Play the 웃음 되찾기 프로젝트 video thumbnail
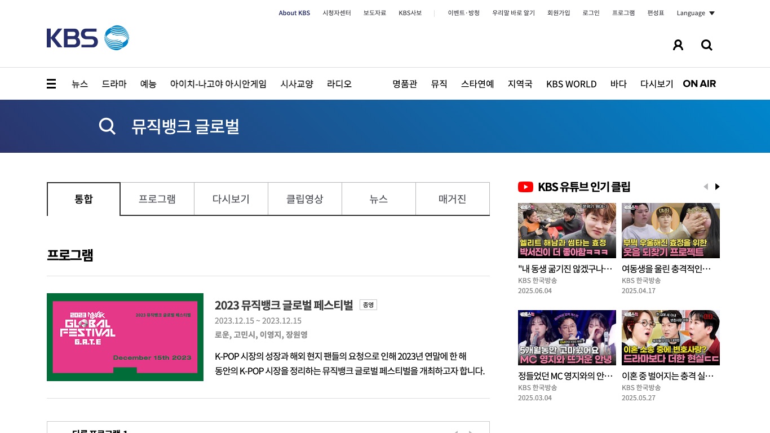770x433 pixels. (671, 231)
